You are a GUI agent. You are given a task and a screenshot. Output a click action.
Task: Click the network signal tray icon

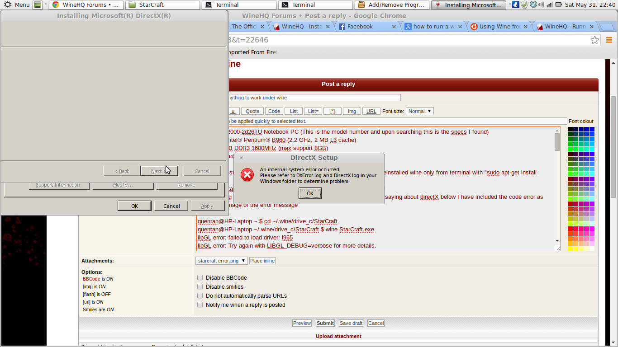click(x=550, y=5)
